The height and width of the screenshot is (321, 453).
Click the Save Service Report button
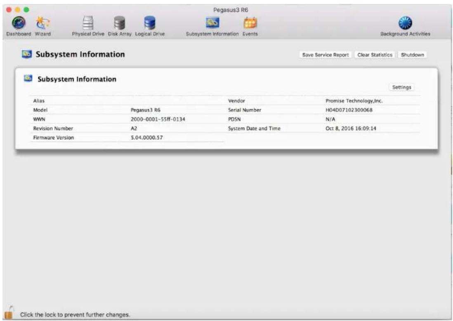[325, 55]
